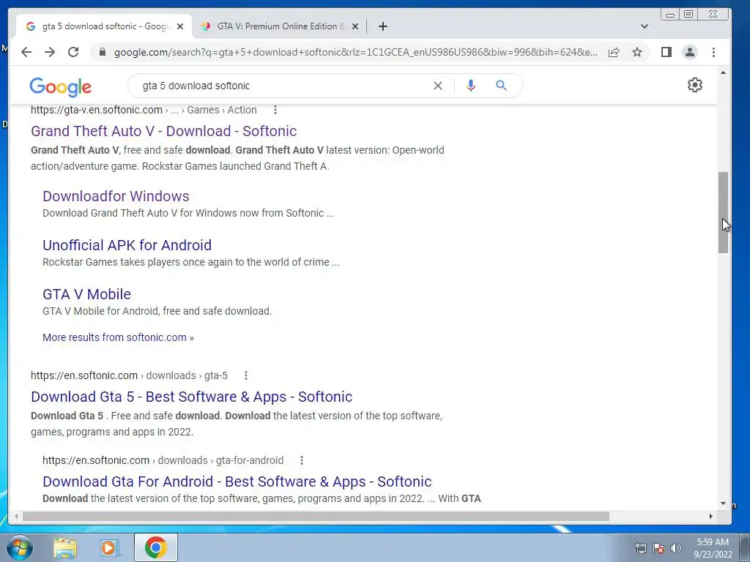Viewport: 750px width, 562px height.
Task: Click the vertical scrollbar down arrow
Action: [x=723, y=503]
